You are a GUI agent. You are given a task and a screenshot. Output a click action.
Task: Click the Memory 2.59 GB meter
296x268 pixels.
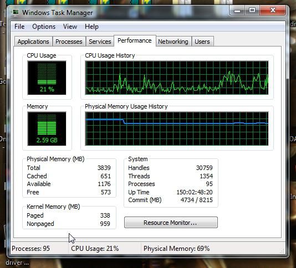[x=47, y=128]
